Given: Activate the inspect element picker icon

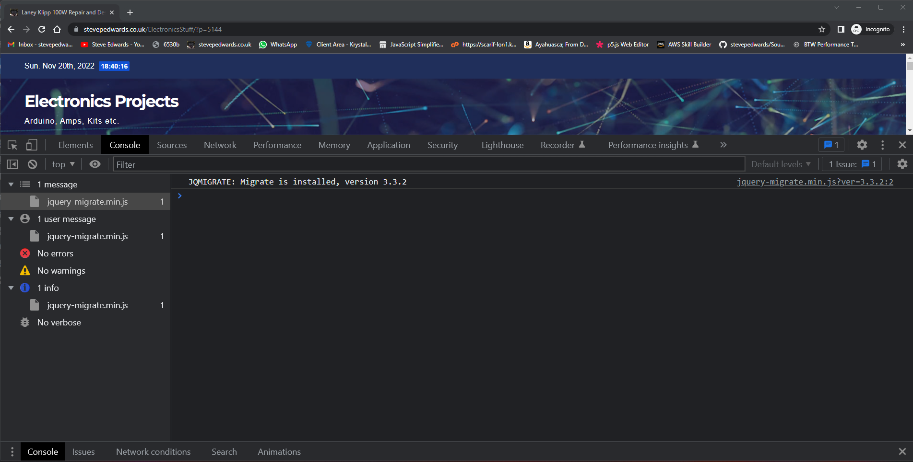Looking at the screenshot, I should pos(12,145).
